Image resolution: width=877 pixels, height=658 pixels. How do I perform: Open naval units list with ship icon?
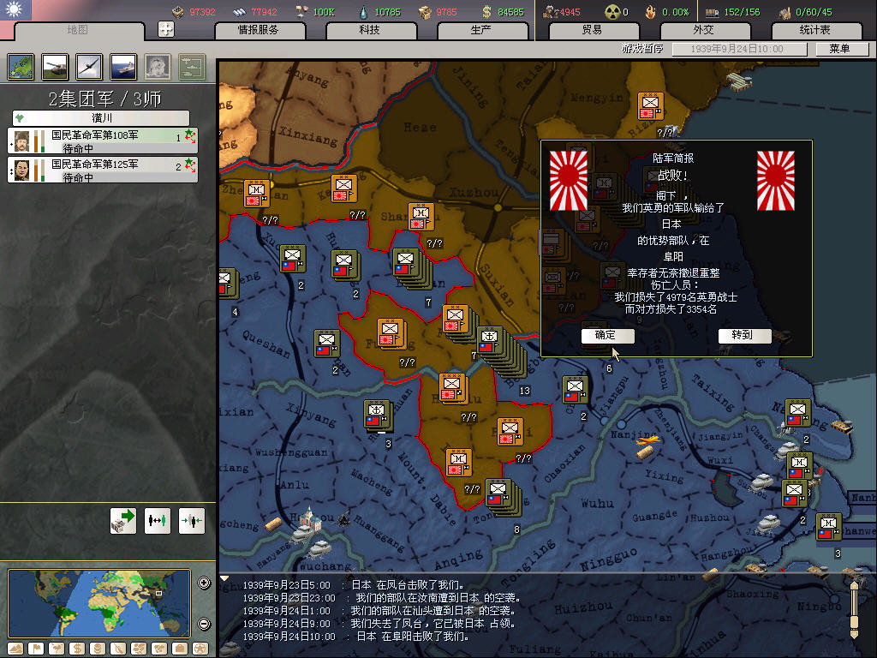click(123, 67)
